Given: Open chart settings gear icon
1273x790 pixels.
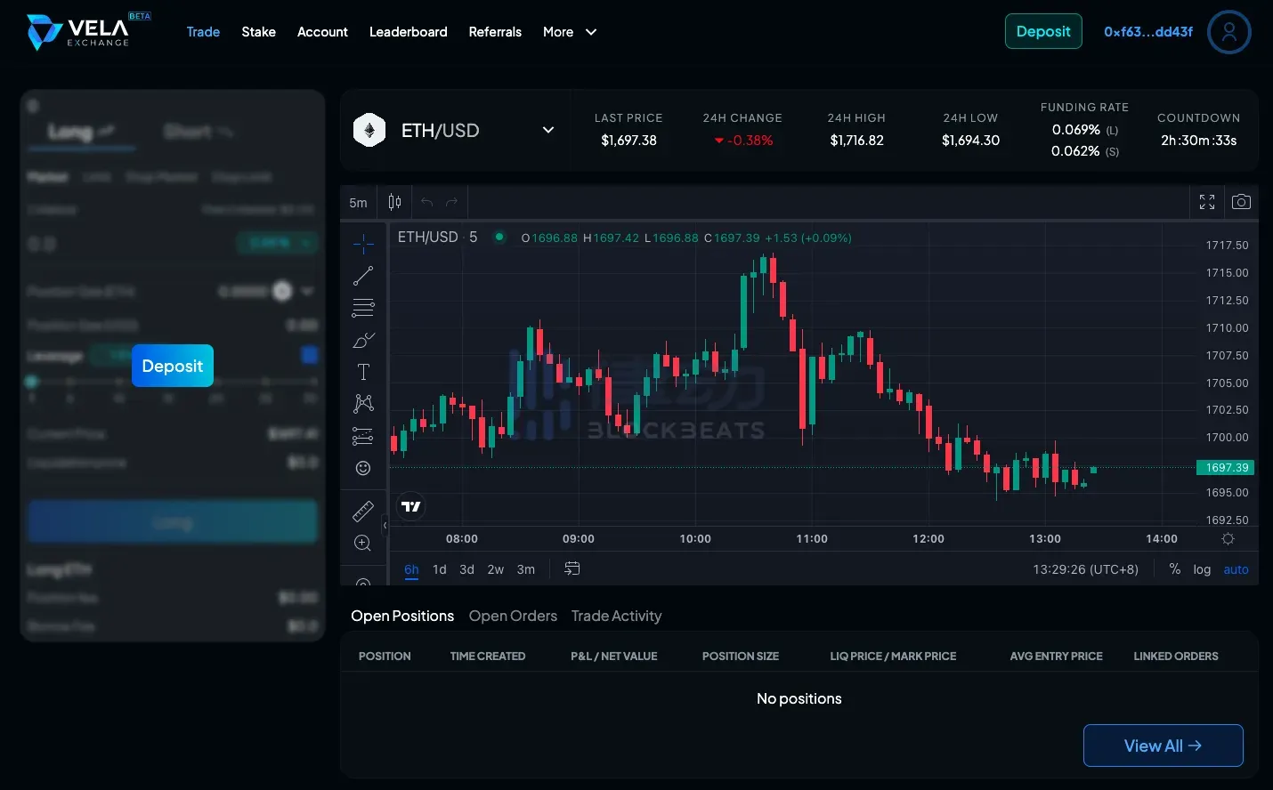Looking at the screenshot, I should [1228, 539].
